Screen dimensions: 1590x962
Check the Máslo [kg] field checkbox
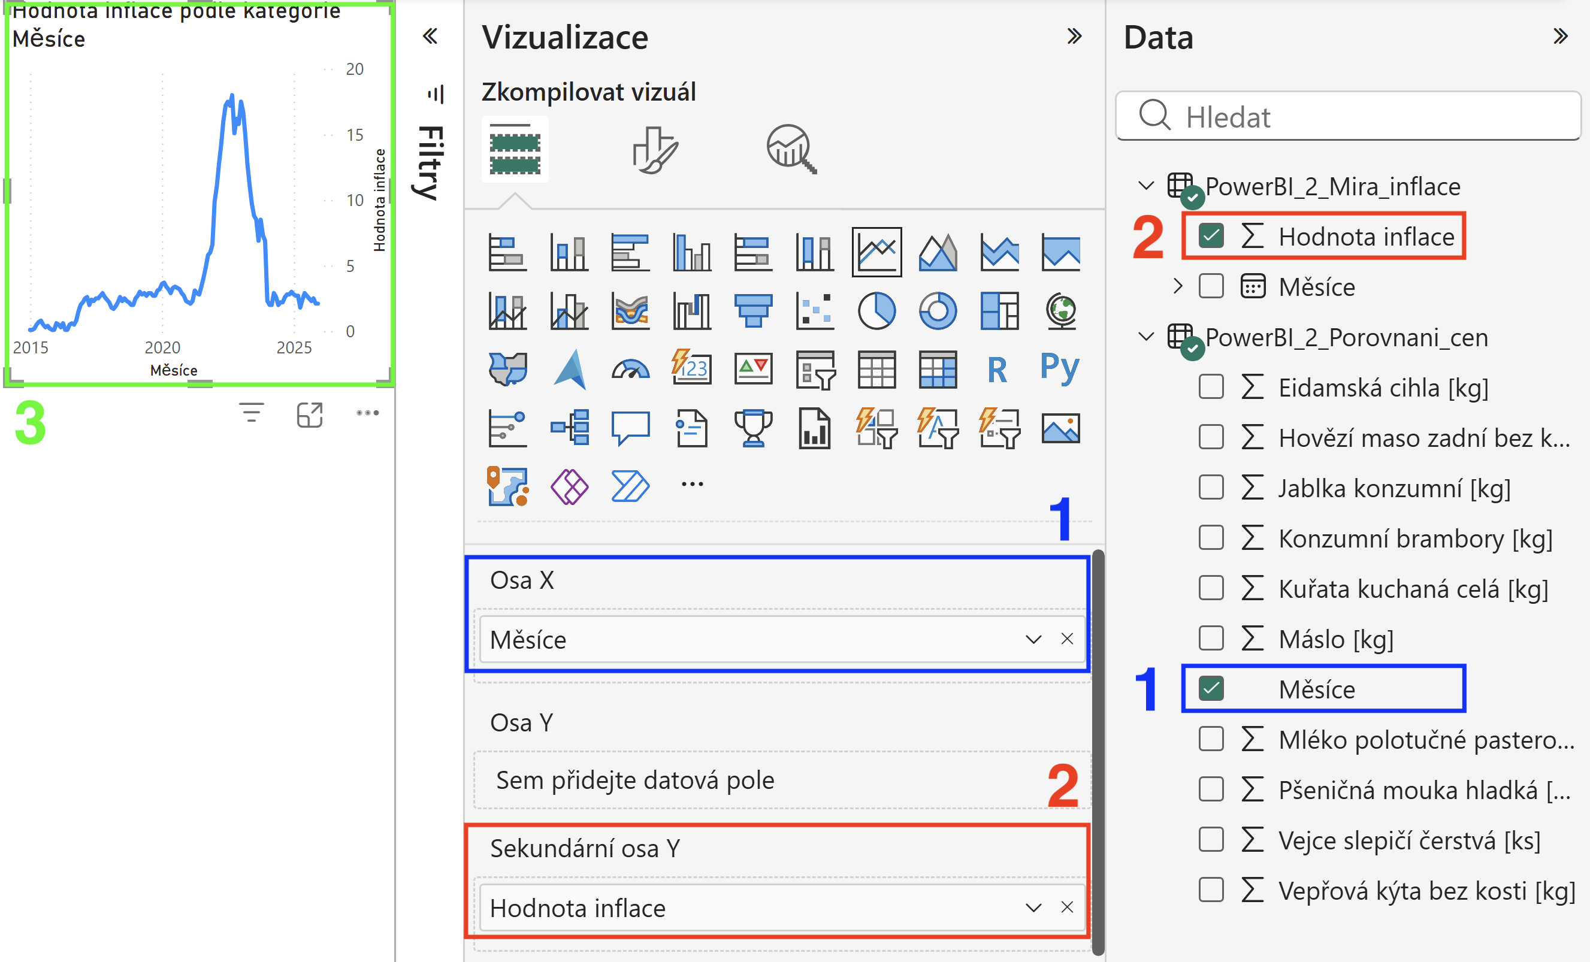click(x=1211, y=639)
